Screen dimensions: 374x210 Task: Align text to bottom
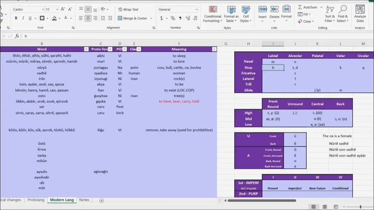coord(95,9)
